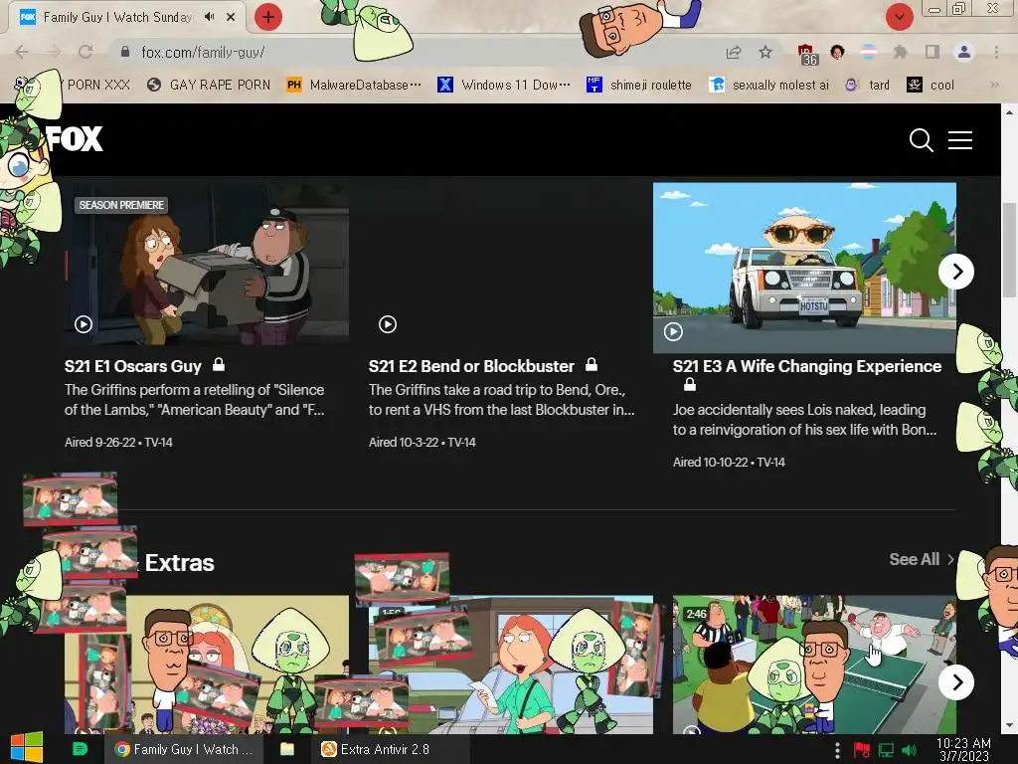Click the lock icon beside Oscars Guy
The width and height of the screenshot is (1018, 764).
pyautogui.click(x=219, y=364)
